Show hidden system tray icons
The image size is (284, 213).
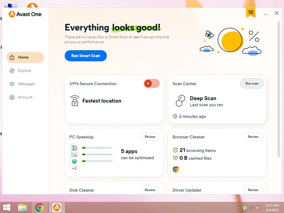coord(238,208)
